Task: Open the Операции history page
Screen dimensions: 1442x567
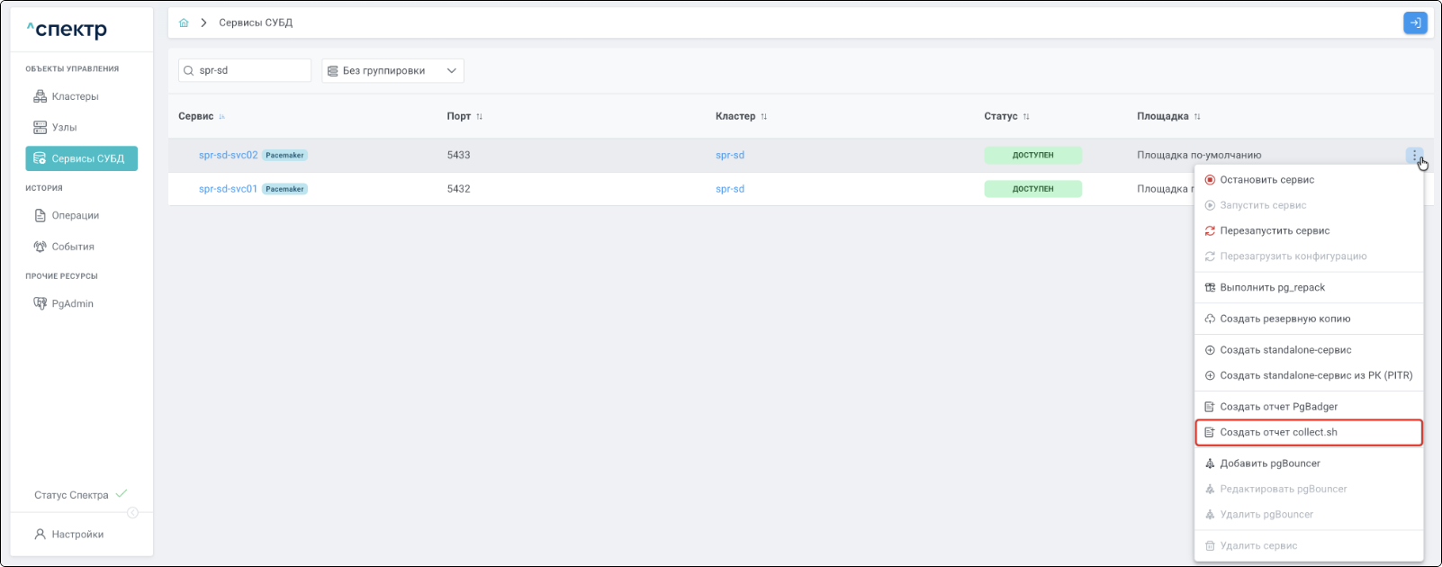Action: pos(75,216)
